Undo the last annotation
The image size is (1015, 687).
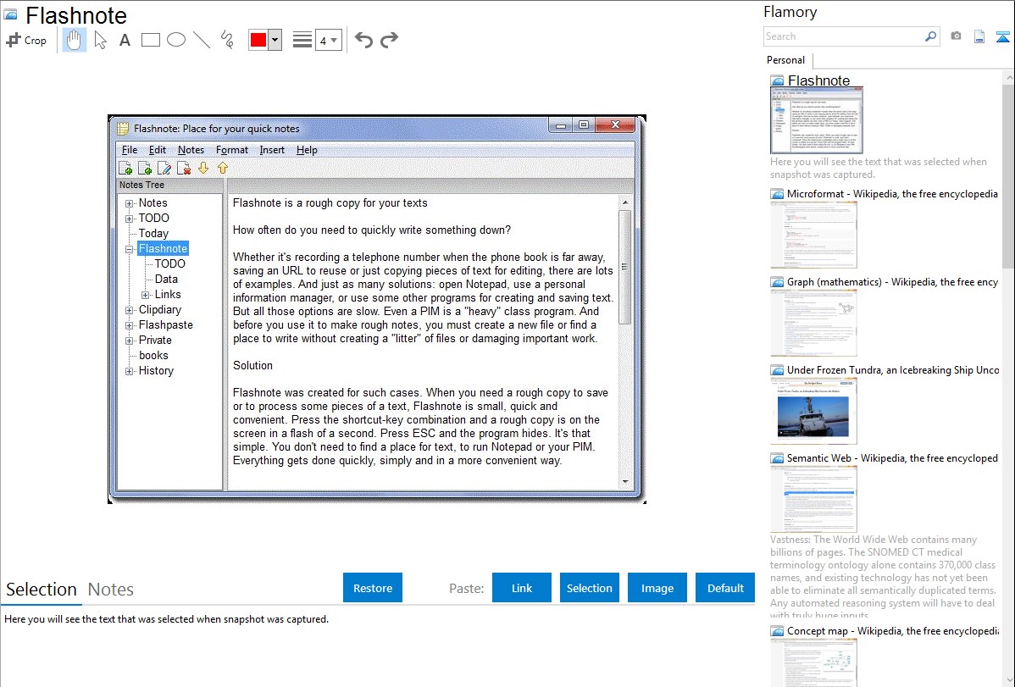pyautogui.click(x=363, y=40)
